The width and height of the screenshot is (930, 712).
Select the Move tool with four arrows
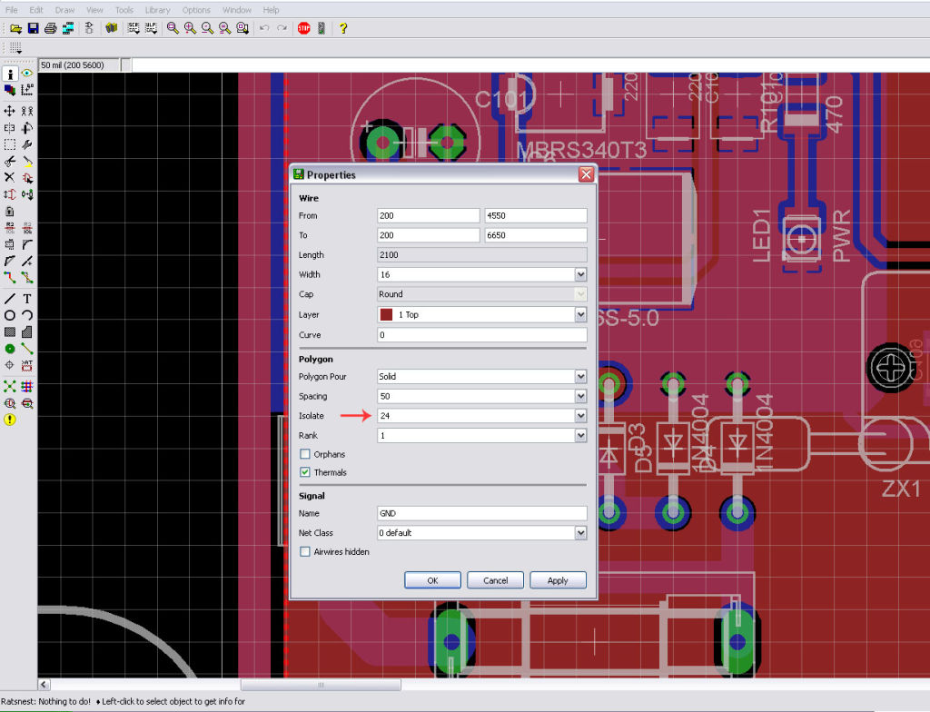10,111
